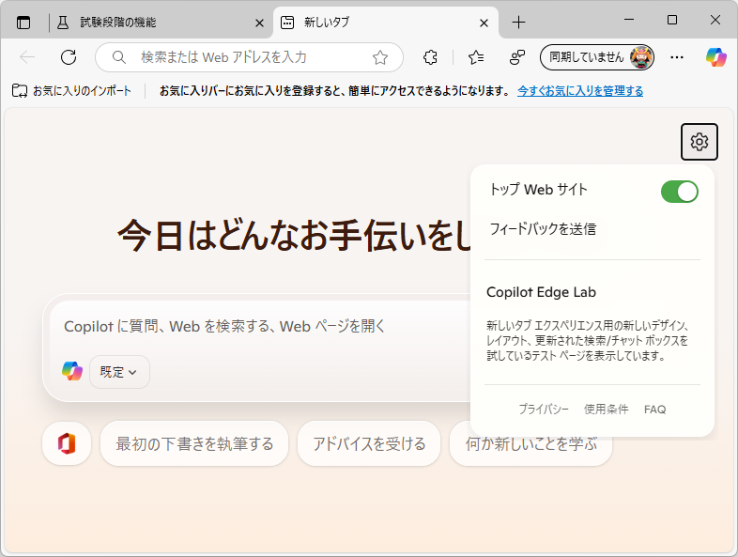Viewport: 738px width, 557px height.
Task: Close the 試験段階の機能 tab
Action: point(259,23)
